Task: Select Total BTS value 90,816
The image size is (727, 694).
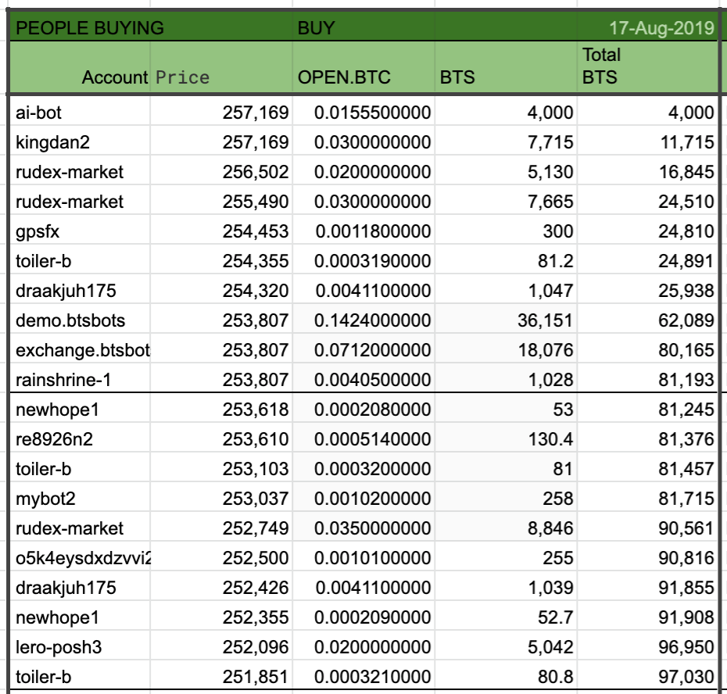Action: 647,557
